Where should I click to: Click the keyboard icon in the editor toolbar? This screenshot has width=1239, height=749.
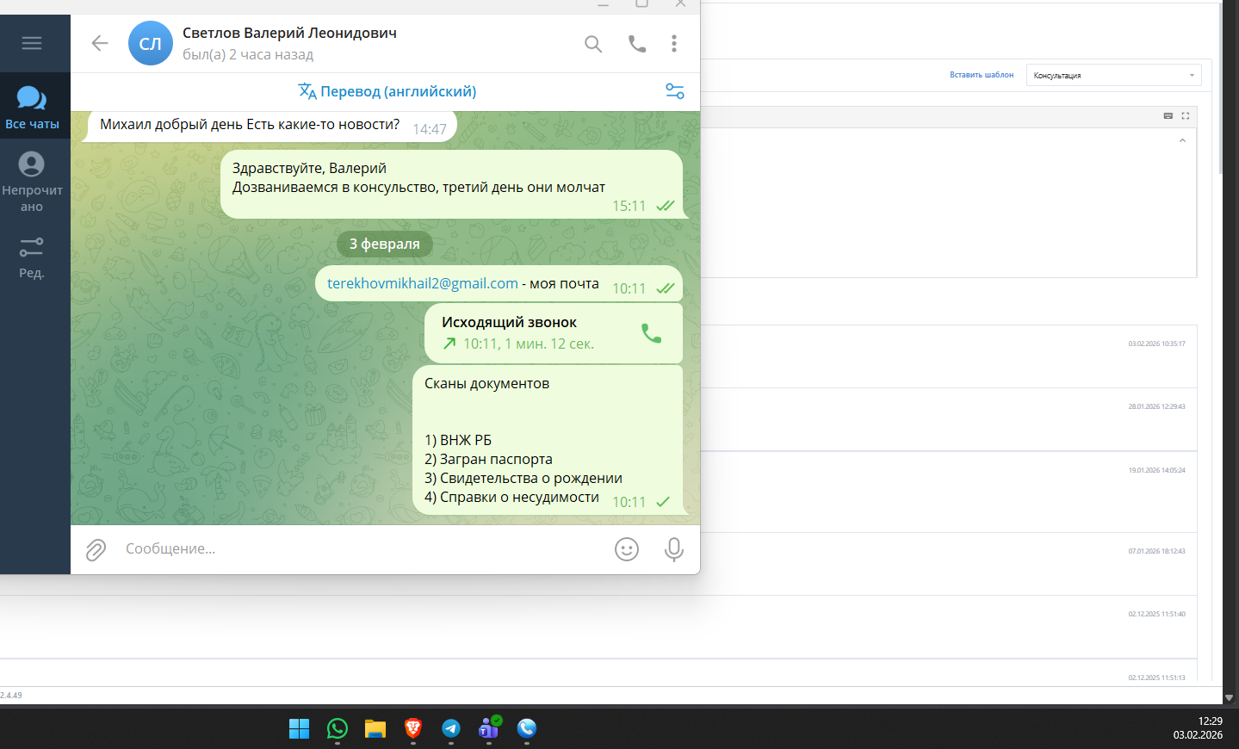tap(1168, 115)
